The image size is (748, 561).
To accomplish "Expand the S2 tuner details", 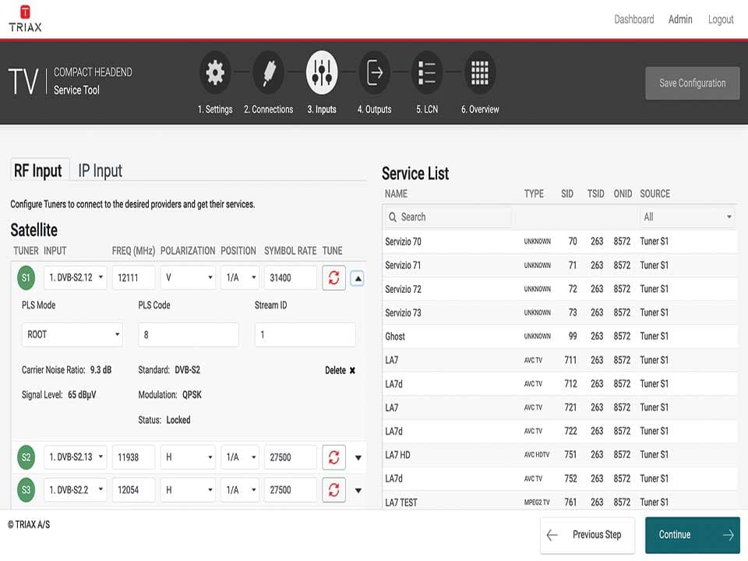I will click(358, 457).
